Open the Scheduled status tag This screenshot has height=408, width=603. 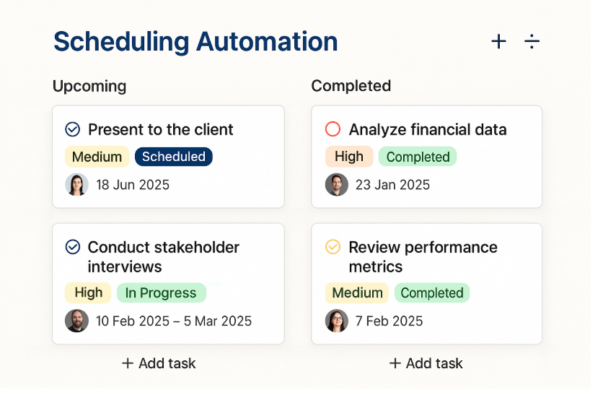[173, 157]
